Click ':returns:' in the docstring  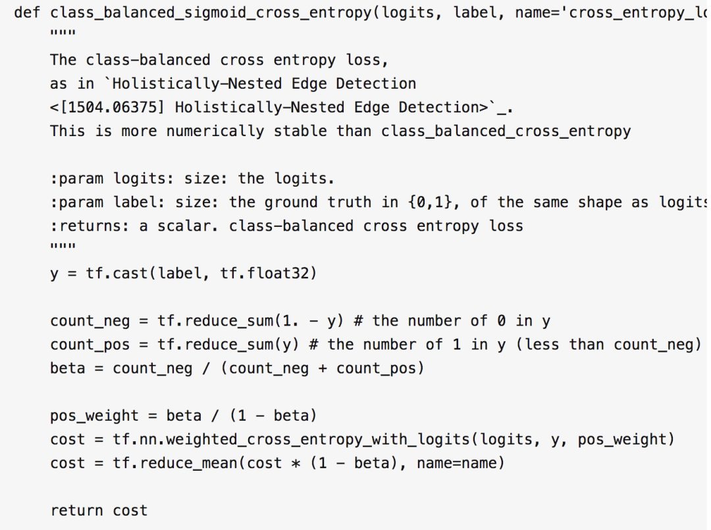pyautogui.click(x=90, y=226)
